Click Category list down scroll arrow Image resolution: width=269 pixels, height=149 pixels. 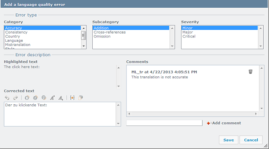tap(83, 46)
